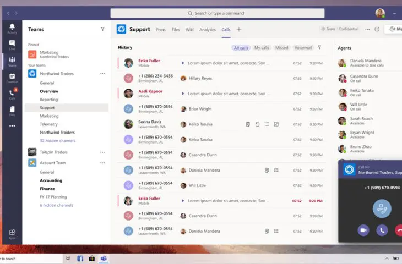Viewport: 402px width, 264px height.
Task: Select the Calls tab
Action: [226, 30]
